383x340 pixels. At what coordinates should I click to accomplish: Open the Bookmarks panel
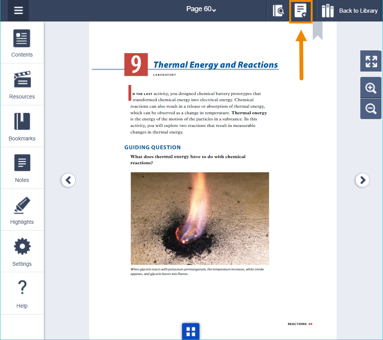point(22,127)
